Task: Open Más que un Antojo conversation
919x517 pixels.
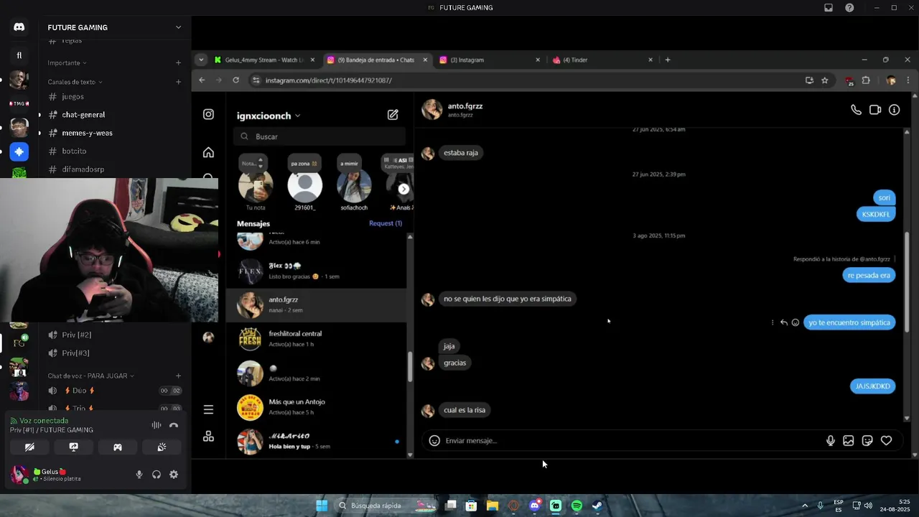Action: 316,407
